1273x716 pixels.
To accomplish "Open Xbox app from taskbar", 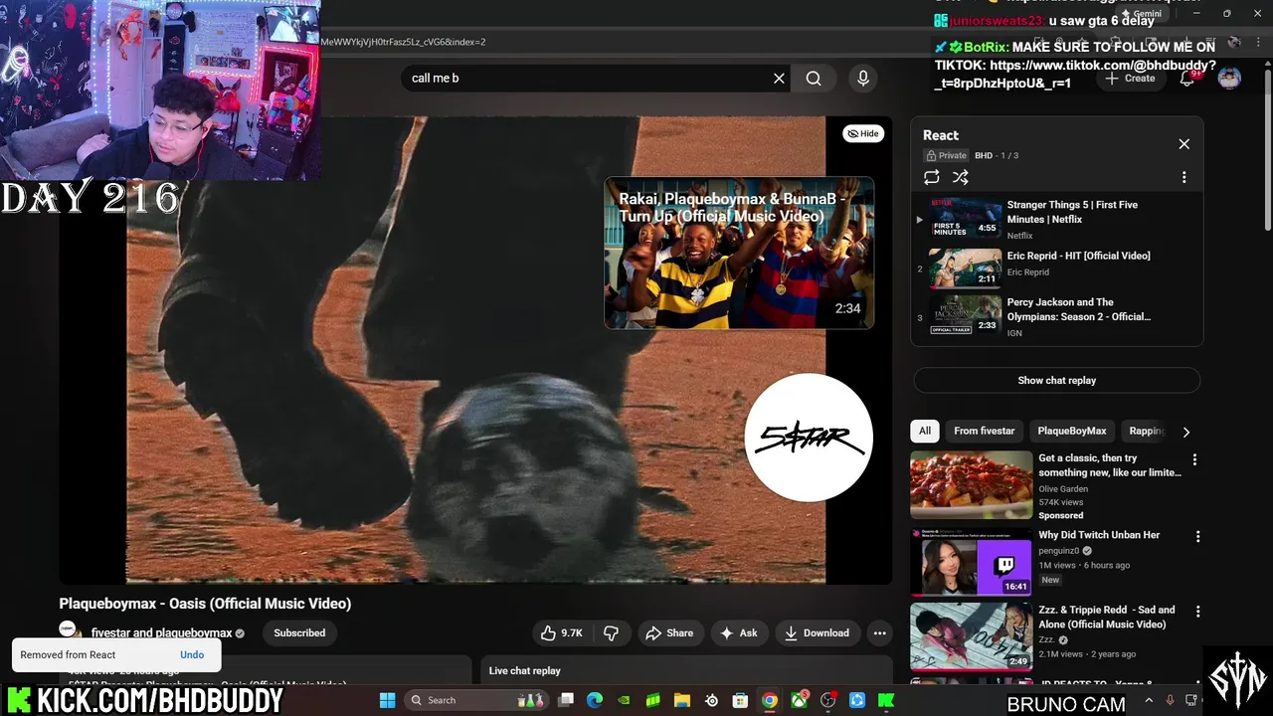I will (x=799, y=700).
